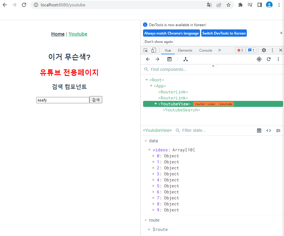The width and height of the screenshot is (284, 236).
Task: View site information icon in address bar
Action: pos(36,5)
